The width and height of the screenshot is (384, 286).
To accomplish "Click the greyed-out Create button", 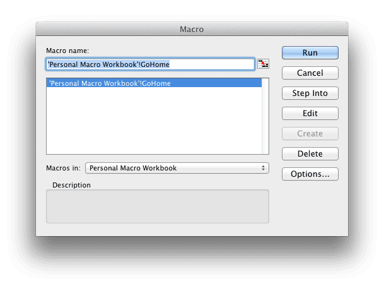I will coord(310,134).
